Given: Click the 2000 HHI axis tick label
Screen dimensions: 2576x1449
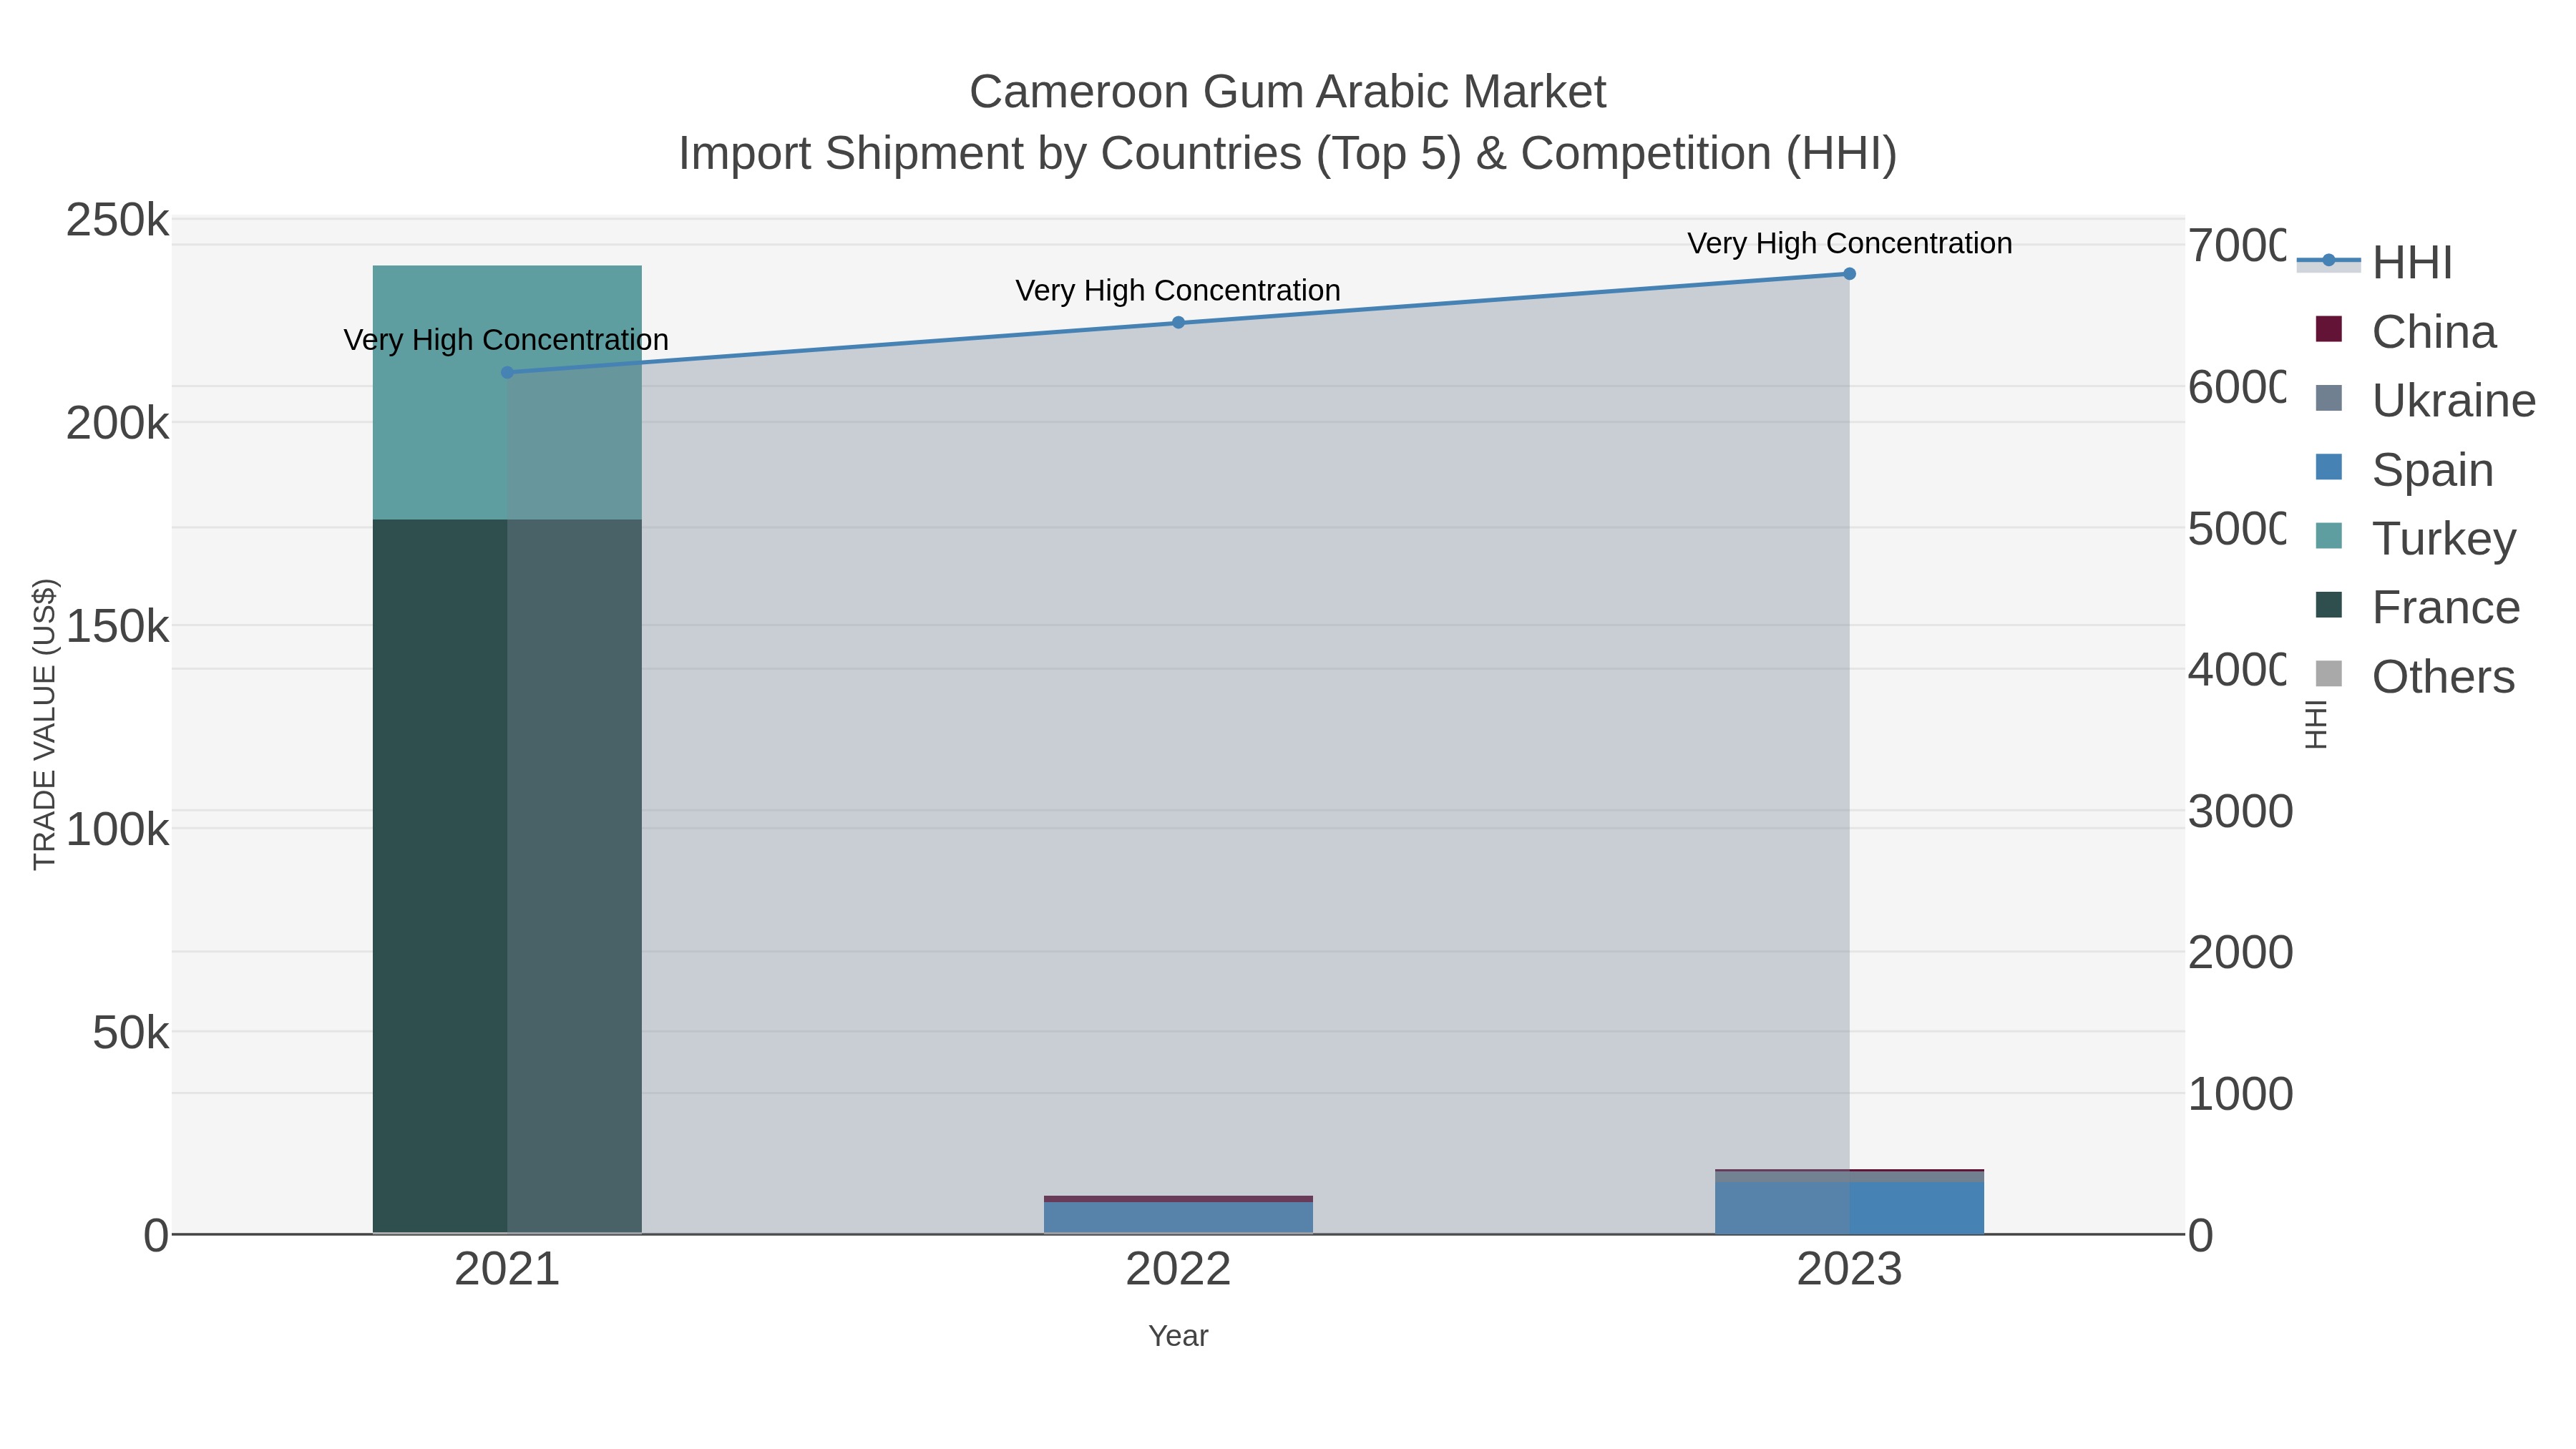Looking at the screenshot, I should (x=2240, y=952).
